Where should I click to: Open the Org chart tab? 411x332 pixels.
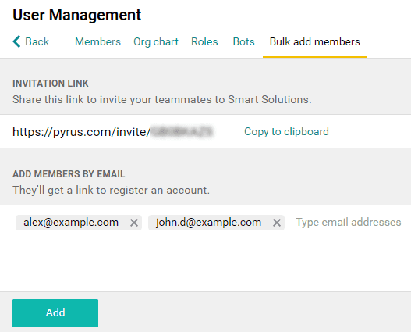click(x=156, y=41)
